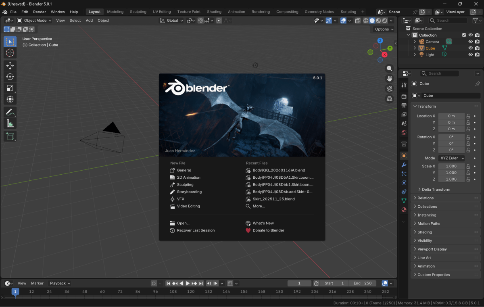The height and width of the screenshot is (307, 484).
Task: Toggle camera view with the camera icon
Action: [x=389, y=89]
